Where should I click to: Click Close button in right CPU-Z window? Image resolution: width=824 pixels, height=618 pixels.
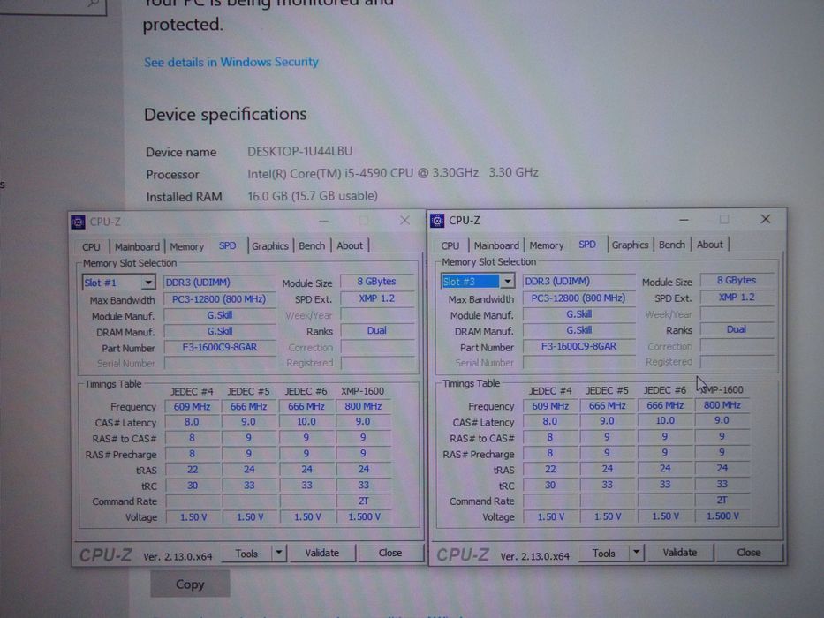(x=748, y=553)
